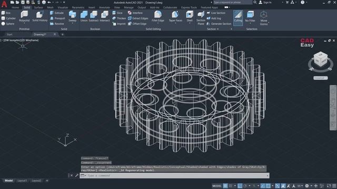The height and width of the screenshot is (189, 337).
Task: Click Extract Edges tool
Action: click(138, 18)
